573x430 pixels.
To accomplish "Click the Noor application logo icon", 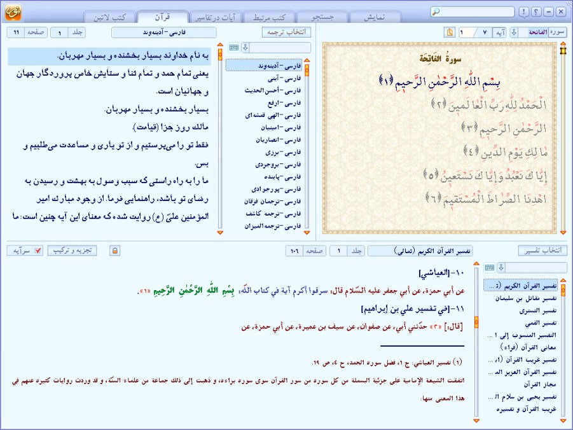I will 13,13.
